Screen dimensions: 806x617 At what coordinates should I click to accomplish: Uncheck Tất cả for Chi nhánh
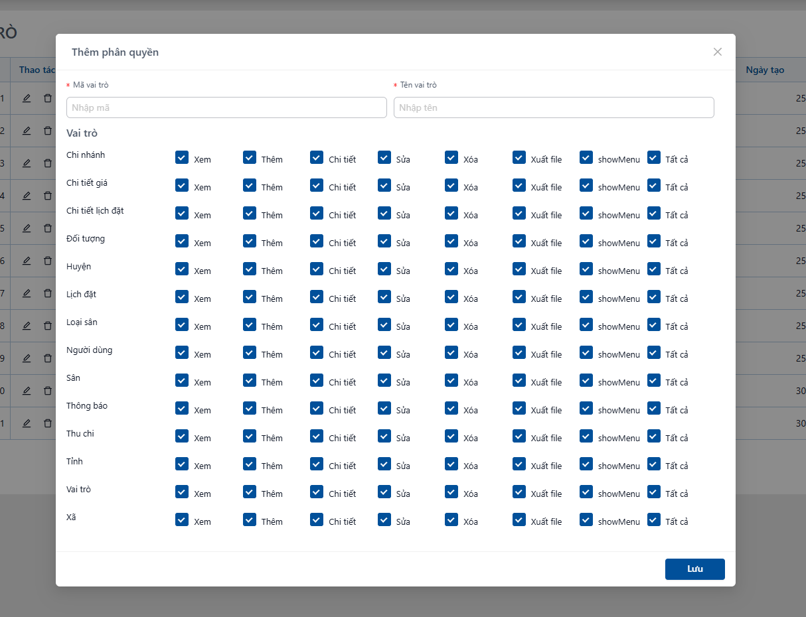(x=654, y=157)
